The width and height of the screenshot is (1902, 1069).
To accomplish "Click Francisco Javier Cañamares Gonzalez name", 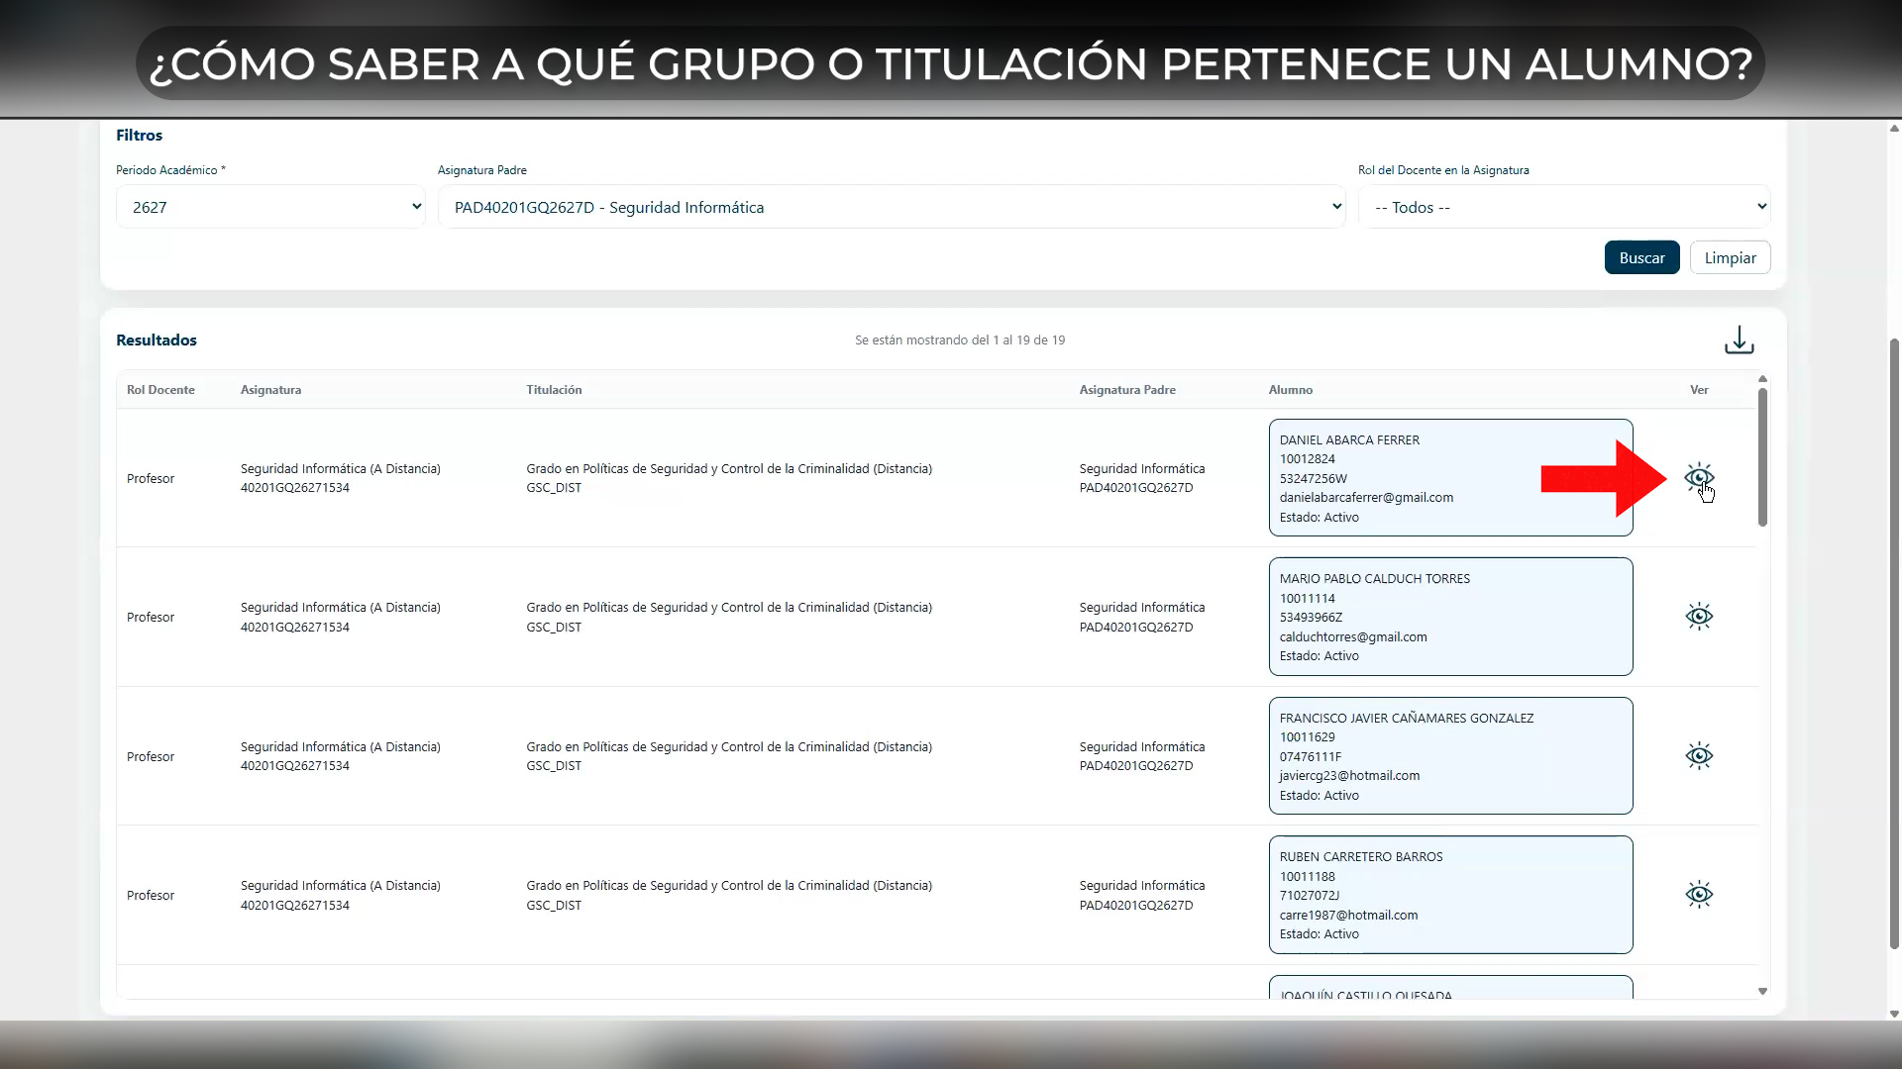I will pos(1407,719).
